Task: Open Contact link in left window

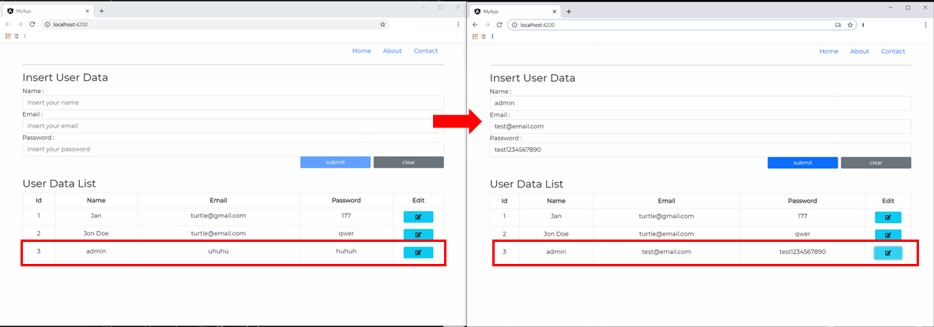Action: coord(426,51)
